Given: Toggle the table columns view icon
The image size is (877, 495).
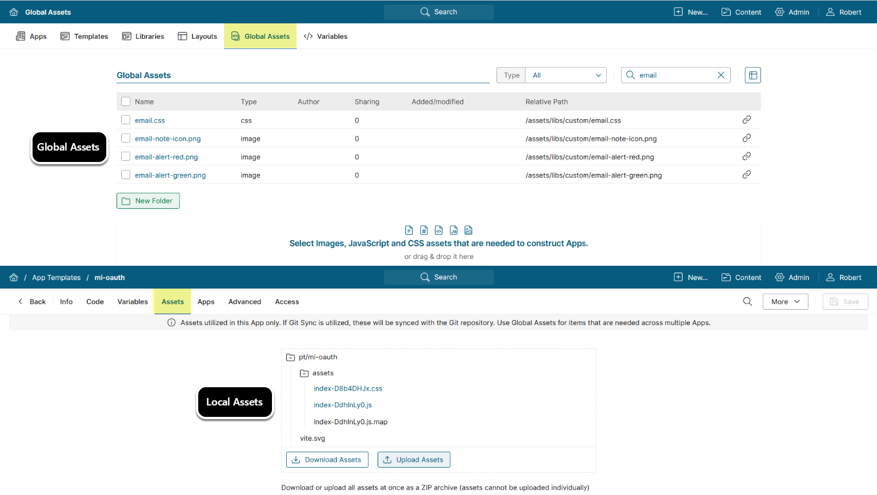Looking at the screenshot, I should pos(752,75).
